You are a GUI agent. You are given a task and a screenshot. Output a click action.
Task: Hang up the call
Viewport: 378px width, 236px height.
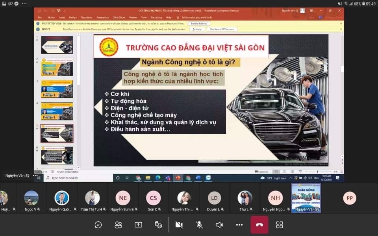click(x=259, y=225)
